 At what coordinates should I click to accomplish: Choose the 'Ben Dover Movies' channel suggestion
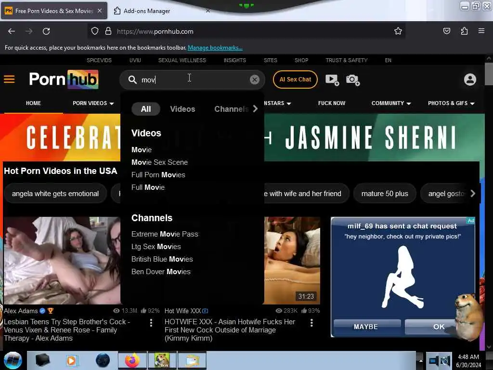[161, 272]
